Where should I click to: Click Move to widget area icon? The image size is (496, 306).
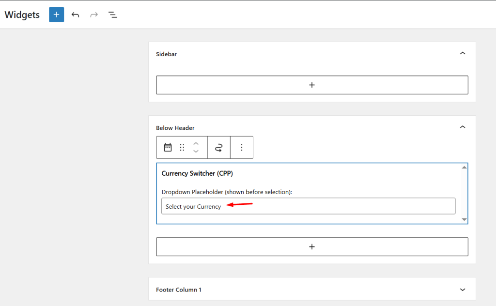pyautogui.click(x=218, y=147)
